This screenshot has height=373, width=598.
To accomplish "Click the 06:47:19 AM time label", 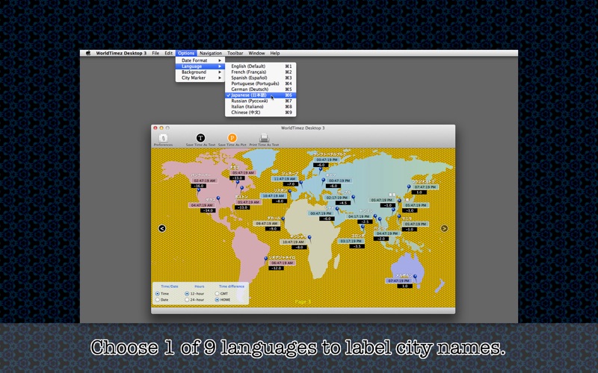I will pyautogui.click(x=283, y=263).
